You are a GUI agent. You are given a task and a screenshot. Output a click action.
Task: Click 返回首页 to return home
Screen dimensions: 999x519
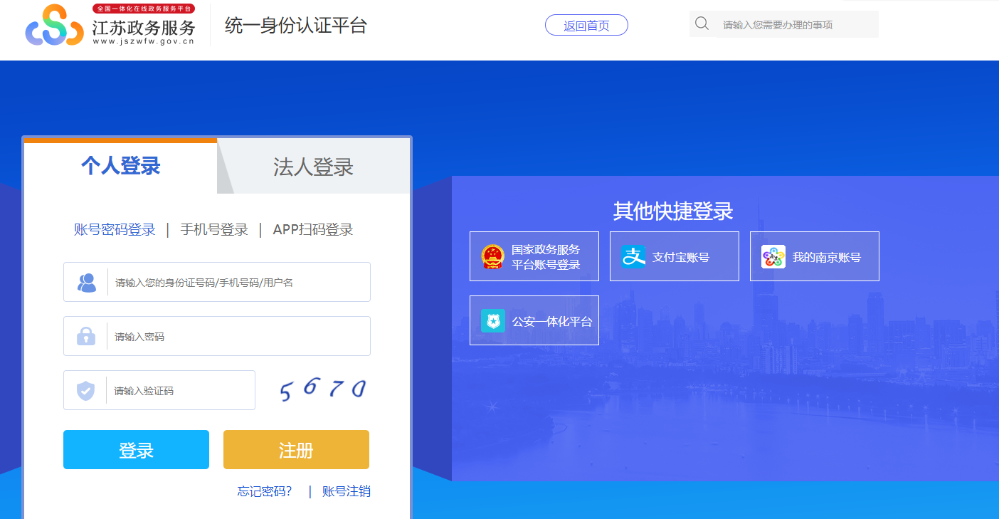point(586,25)
